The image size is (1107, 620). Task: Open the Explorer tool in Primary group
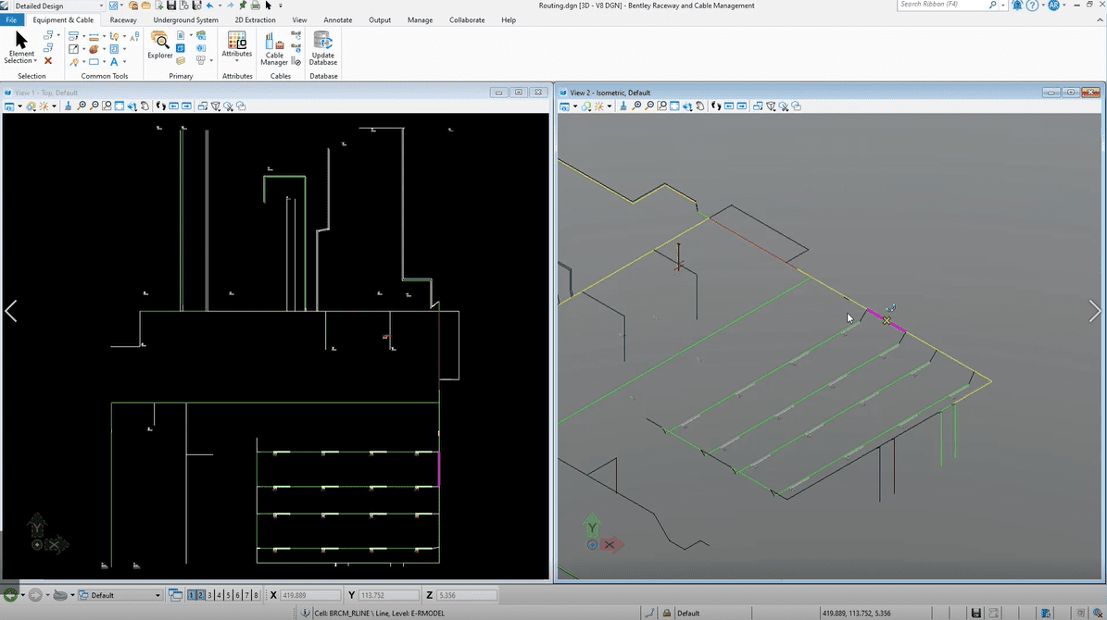pos(159,43)
